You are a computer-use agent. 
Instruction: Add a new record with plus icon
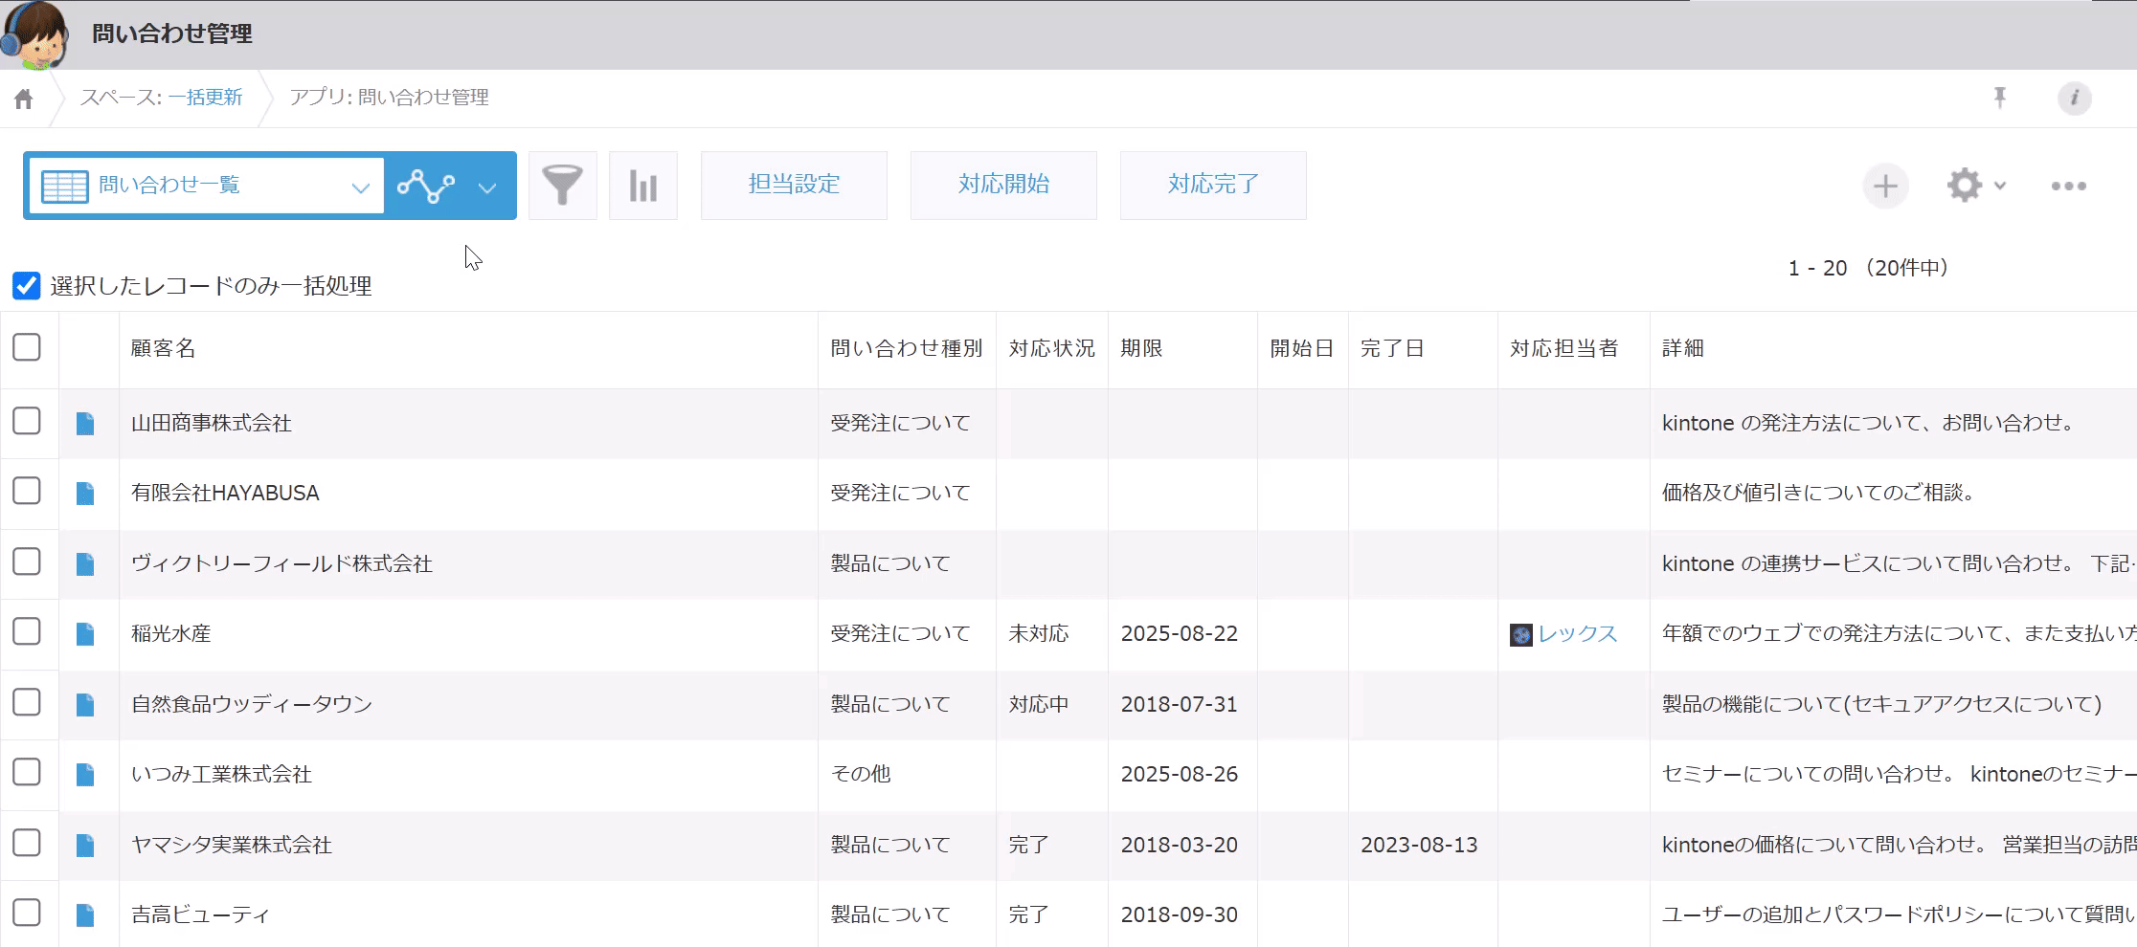click(1884, 186)
